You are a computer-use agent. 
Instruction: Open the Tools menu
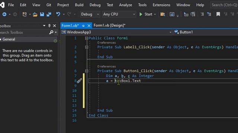tap(142, 5)
